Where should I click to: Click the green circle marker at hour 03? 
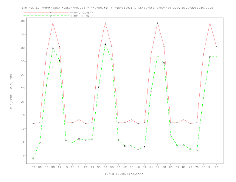point(40,142)
